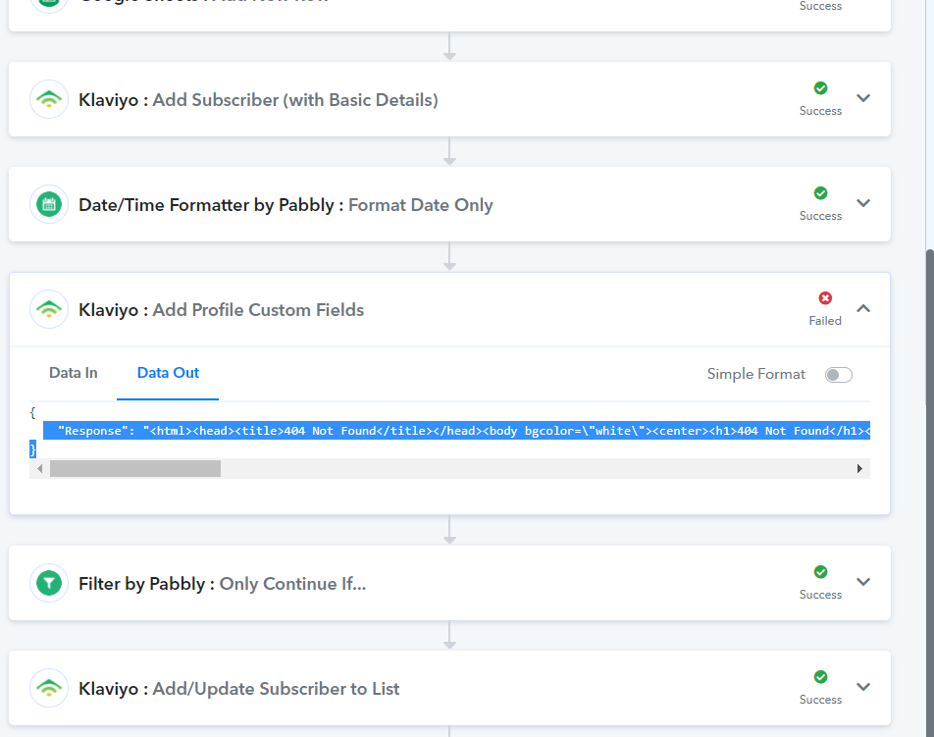Image resolution: width=934 pixels, height=737 pixels.
Task: Click the Only Continue If... step title
Action: (x=292, y=584)
